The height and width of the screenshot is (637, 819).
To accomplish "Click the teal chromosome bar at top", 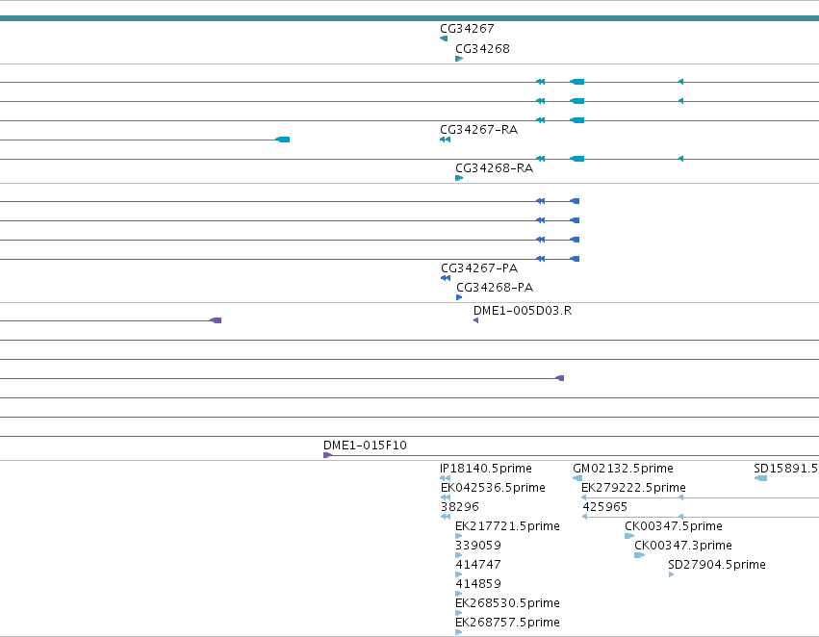I will [410, 18].
